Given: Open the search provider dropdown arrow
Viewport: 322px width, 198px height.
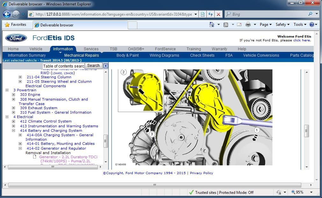Looking at the screenshot, I should [317, 14].
